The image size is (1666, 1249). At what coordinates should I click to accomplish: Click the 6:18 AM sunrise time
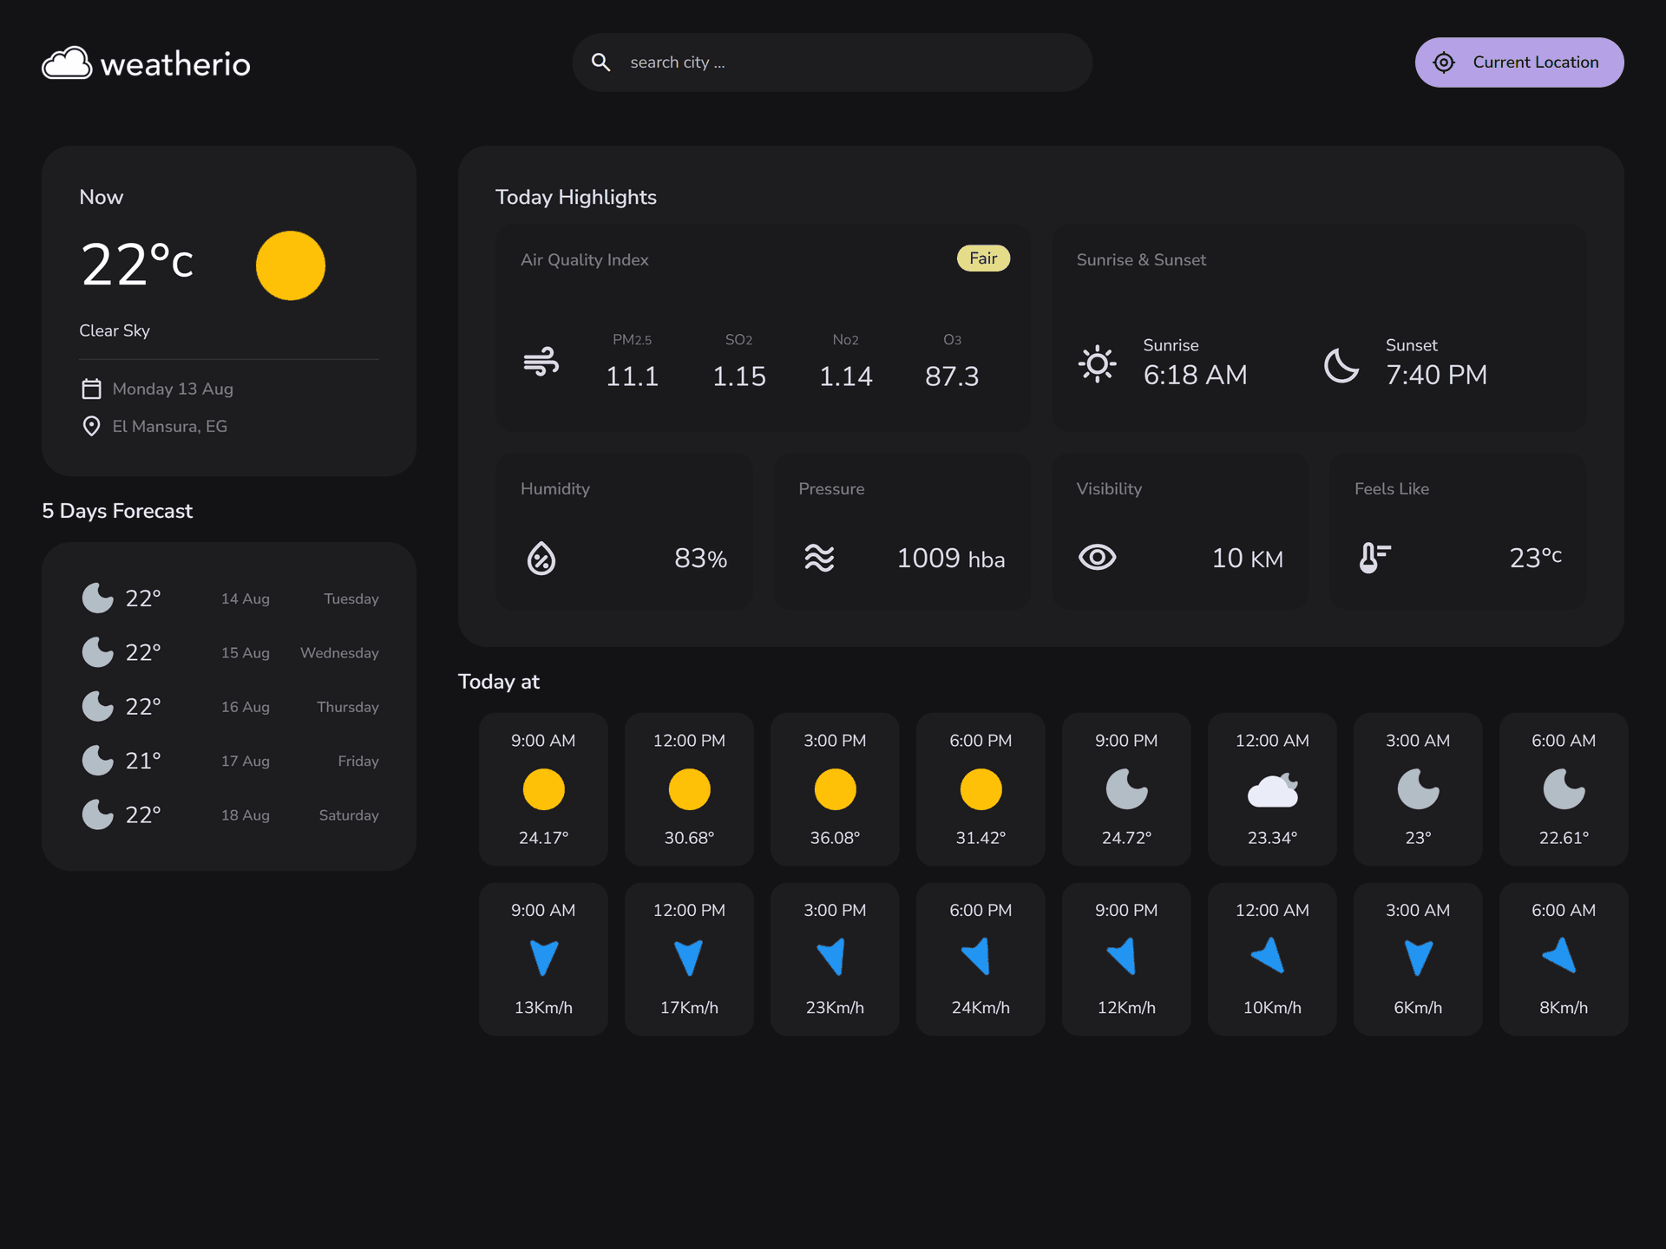click(x=1195, y=375)
